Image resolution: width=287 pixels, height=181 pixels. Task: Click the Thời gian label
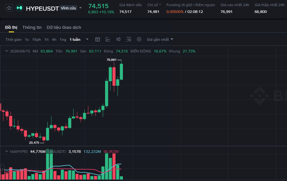(14, 40)
